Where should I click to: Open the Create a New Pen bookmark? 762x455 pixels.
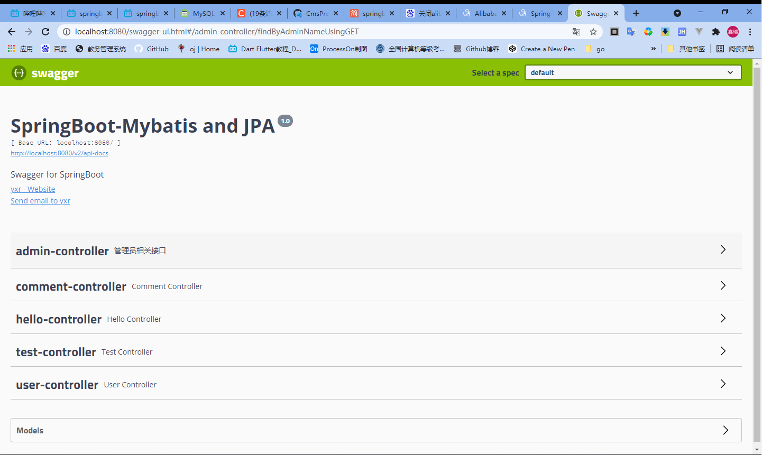[541, 49]
